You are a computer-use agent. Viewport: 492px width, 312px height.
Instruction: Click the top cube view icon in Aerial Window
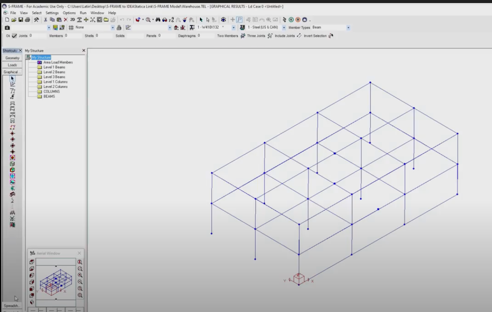click(32, 262)
